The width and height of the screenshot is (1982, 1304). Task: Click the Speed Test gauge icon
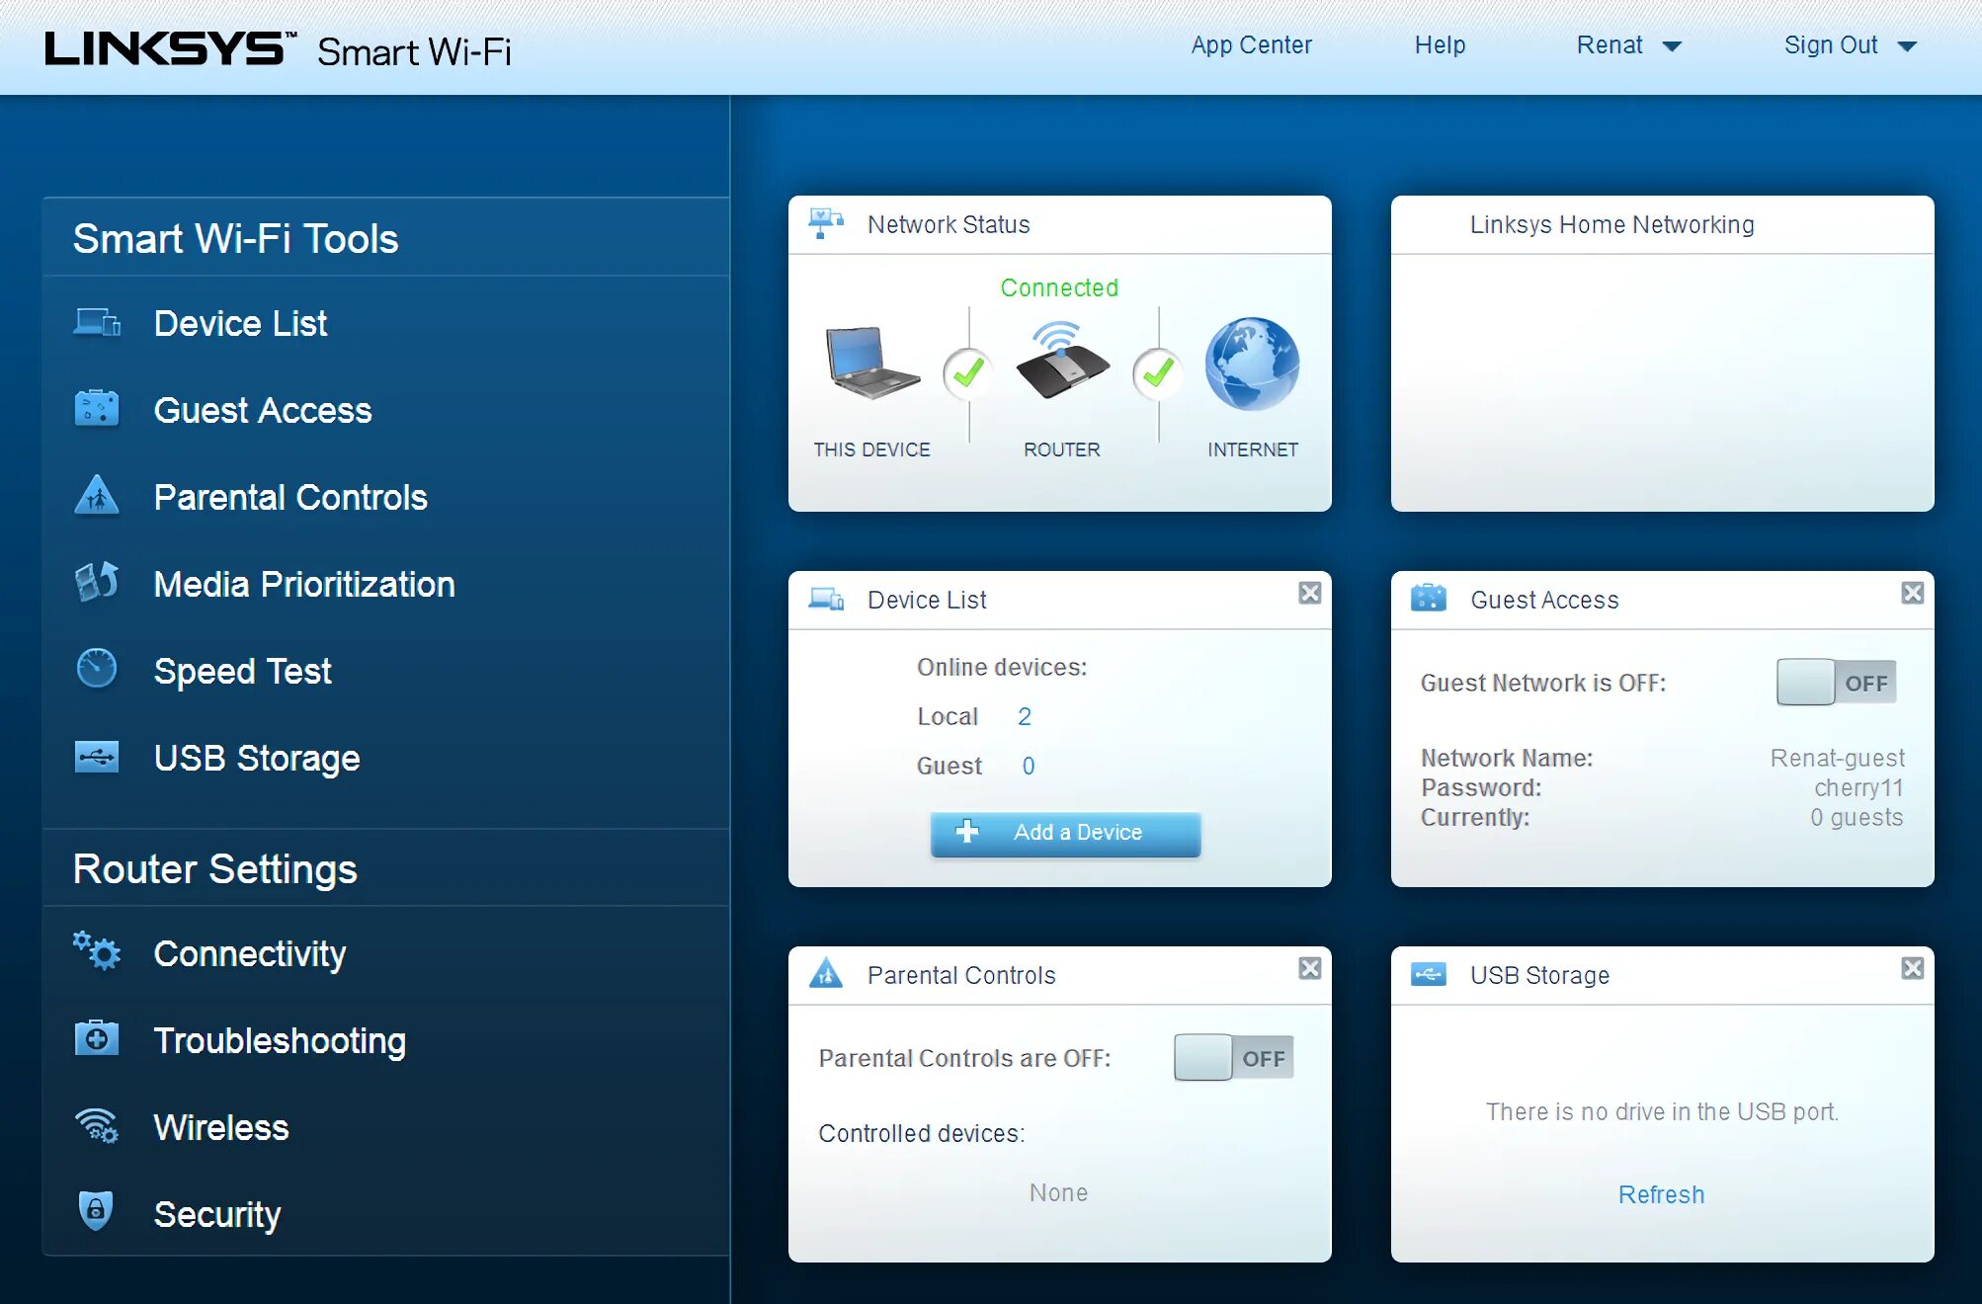(97, 670)
